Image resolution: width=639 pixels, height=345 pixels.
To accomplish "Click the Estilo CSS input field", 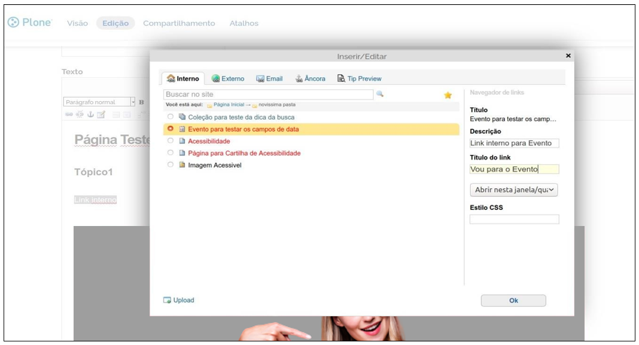I will point(514,219).
